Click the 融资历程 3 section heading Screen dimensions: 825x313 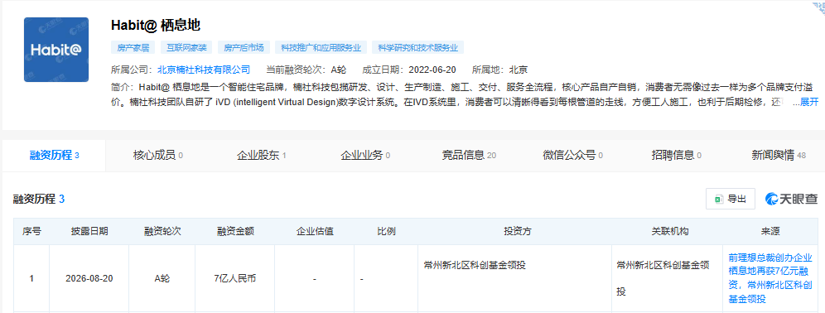(39, 200)
